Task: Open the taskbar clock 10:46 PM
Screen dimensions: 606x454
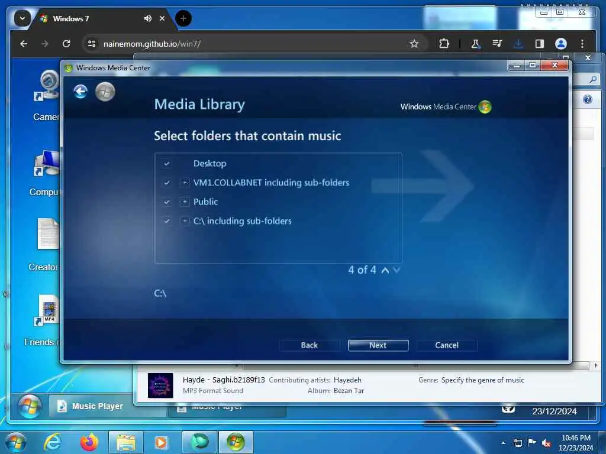Action: click(576, 443)
